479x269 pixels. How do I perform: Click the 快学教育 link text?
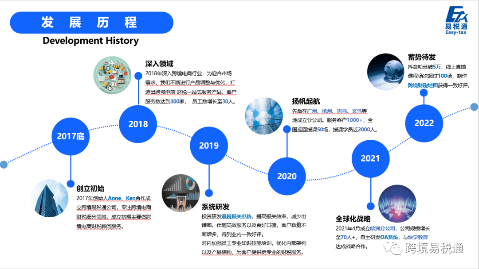click(419, 237)
